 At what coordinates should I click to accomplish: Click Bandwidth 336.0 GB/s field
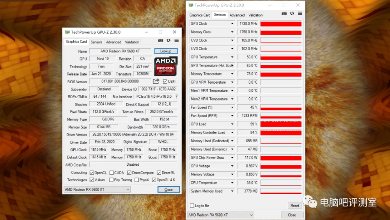pos(161,127)
